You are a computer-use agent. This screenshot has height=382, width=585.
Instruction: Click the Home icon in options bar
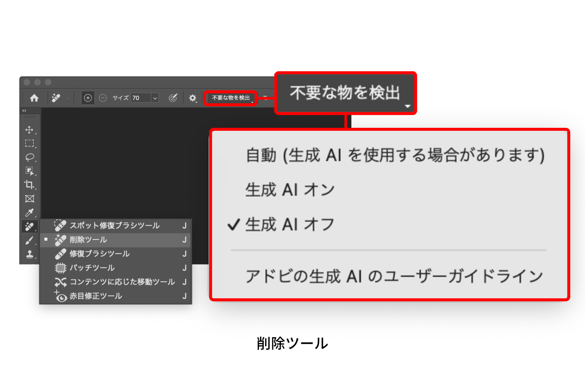point(34,98)
